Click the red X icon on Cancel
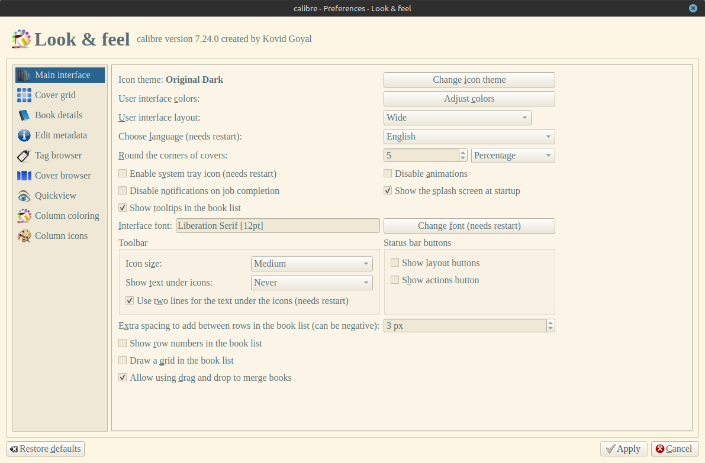 point(659,449)
